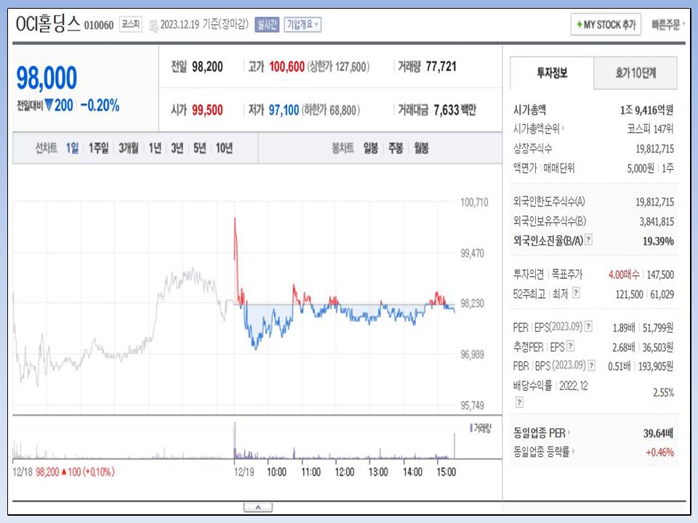
Task: Select the 1일 line chart period
Action: coord(72,147)
